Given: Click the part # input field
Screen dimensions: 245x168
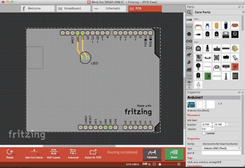Looking at the screenshot, I should [x=221, y=153].
